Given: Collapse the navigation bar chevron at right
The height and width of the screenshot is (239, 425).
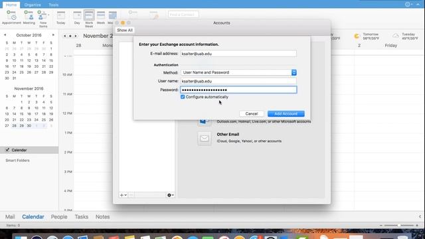Looking at the screenshot, I should (420, 216).
